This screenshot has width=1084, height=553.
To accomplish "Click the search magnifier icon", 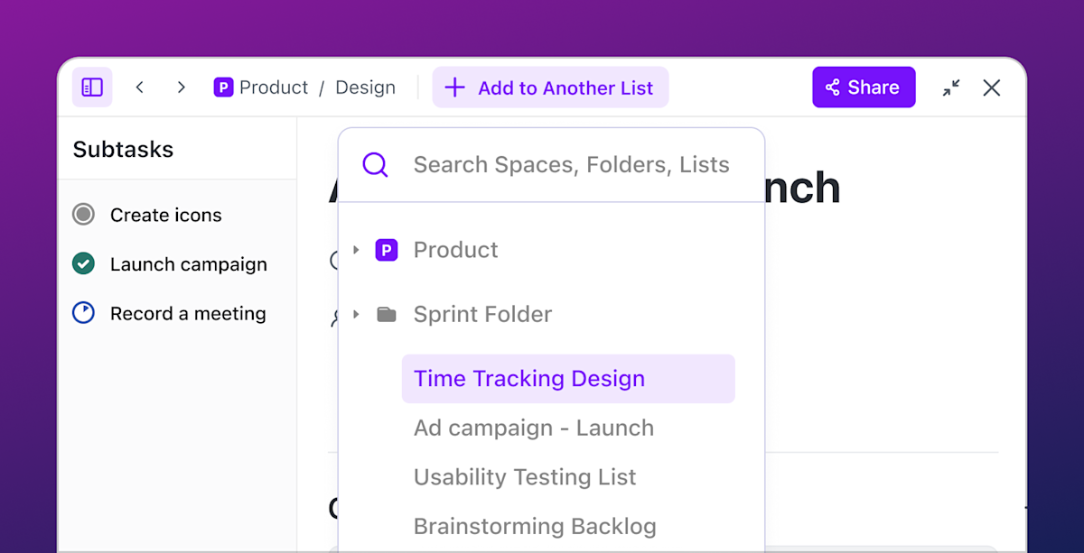I will 374,164.
